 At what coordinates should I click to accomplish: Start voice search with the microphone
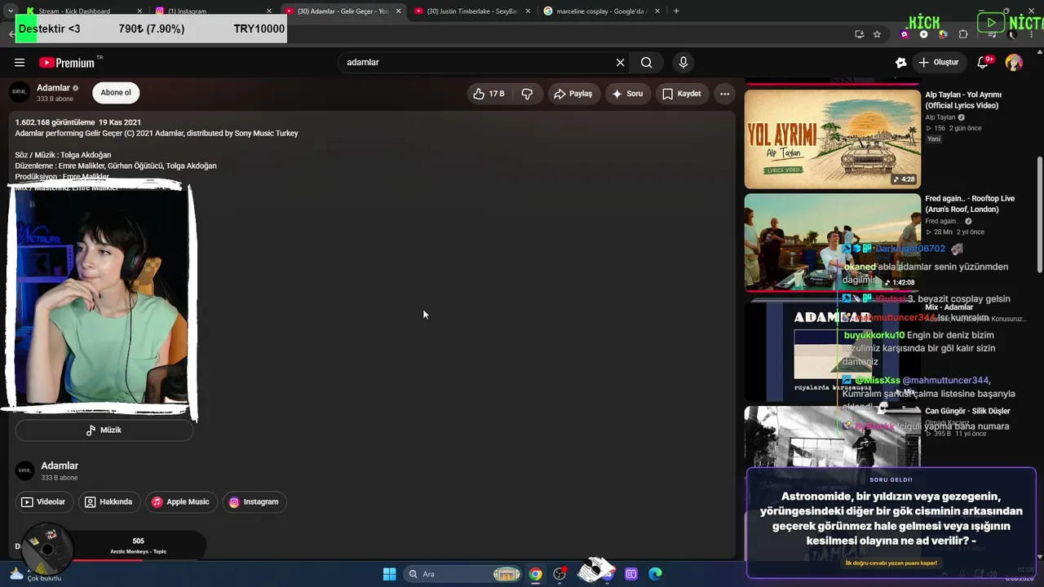(683, 63)
